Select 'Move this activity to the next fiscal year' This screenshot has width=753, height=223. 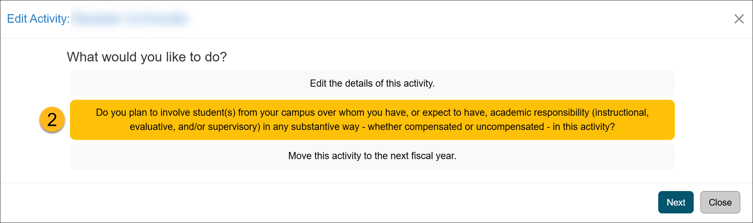372,156
